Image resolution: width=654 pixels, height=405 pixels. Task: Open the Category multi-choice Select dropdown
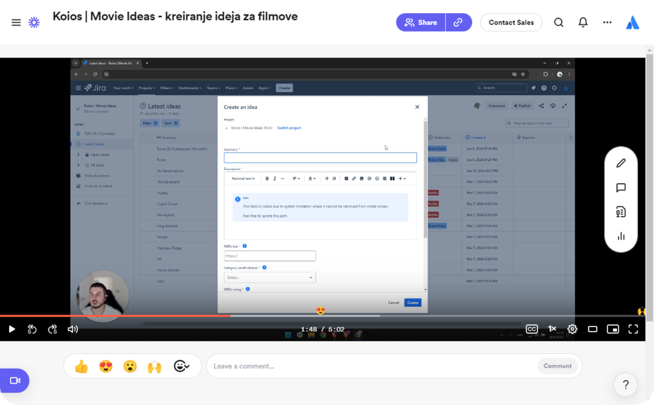click(x=270, y=277)
